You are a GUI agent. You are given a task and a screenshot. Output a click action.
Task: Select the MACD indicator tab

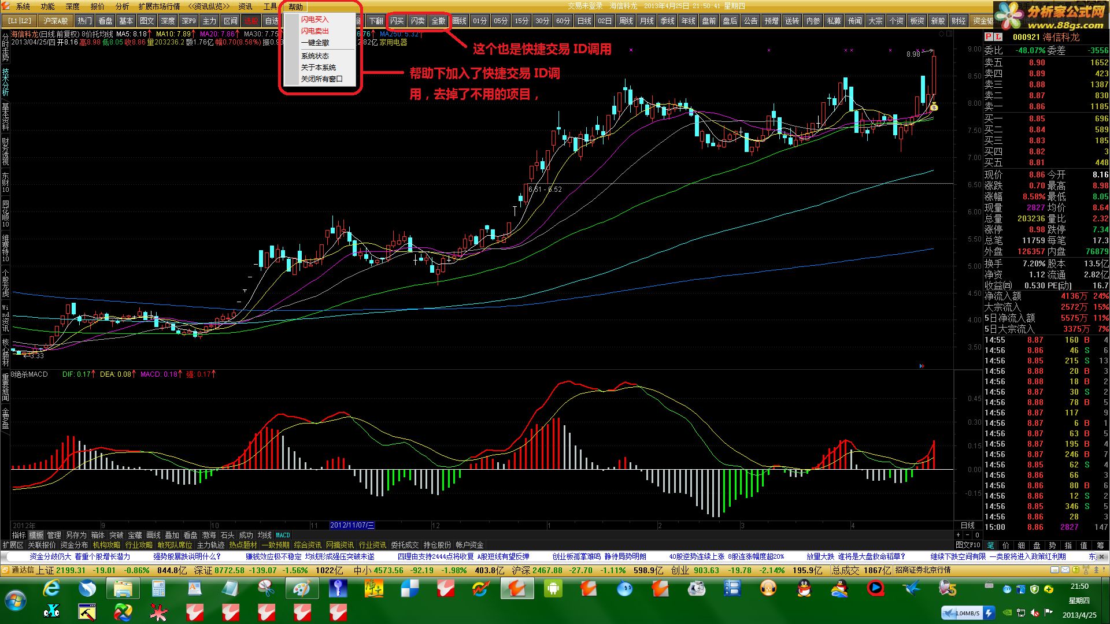[x=283, y=536]
